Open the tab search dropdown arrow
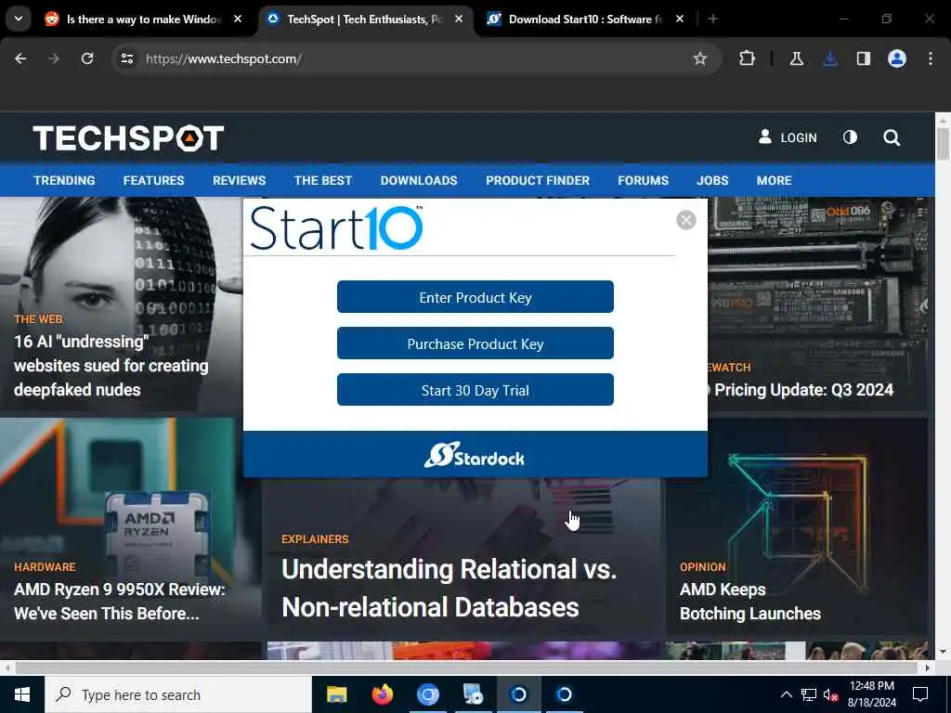 (19, 19)
